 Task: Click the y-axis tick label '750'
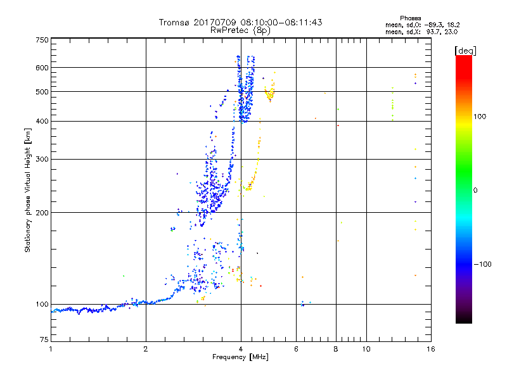[x=42, y=40]
